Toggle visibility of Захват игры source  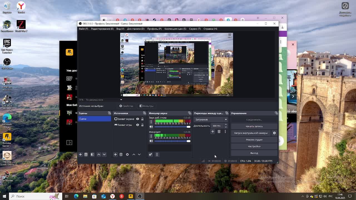(x=137, y=125)
